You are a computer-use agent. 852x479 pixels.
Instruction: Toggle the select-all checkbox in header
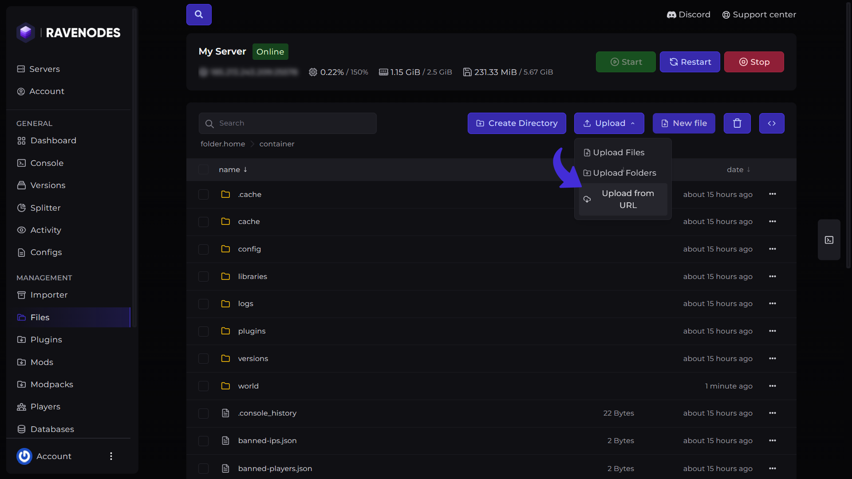coord(203,170)
